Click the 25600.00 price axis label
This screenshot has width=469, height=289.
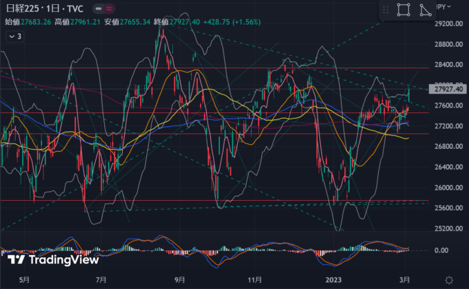point(448,208)
